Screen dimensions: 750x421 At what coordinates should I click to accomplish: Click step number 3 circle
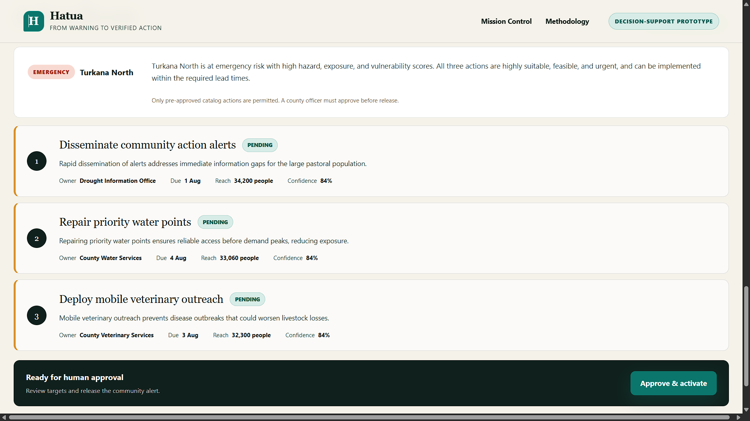37,315
